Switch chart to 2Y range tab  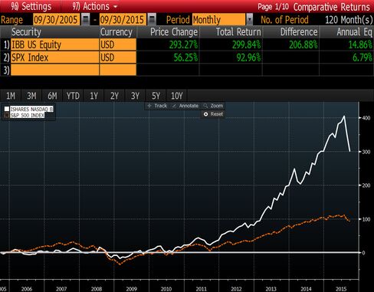coord(114,96)
